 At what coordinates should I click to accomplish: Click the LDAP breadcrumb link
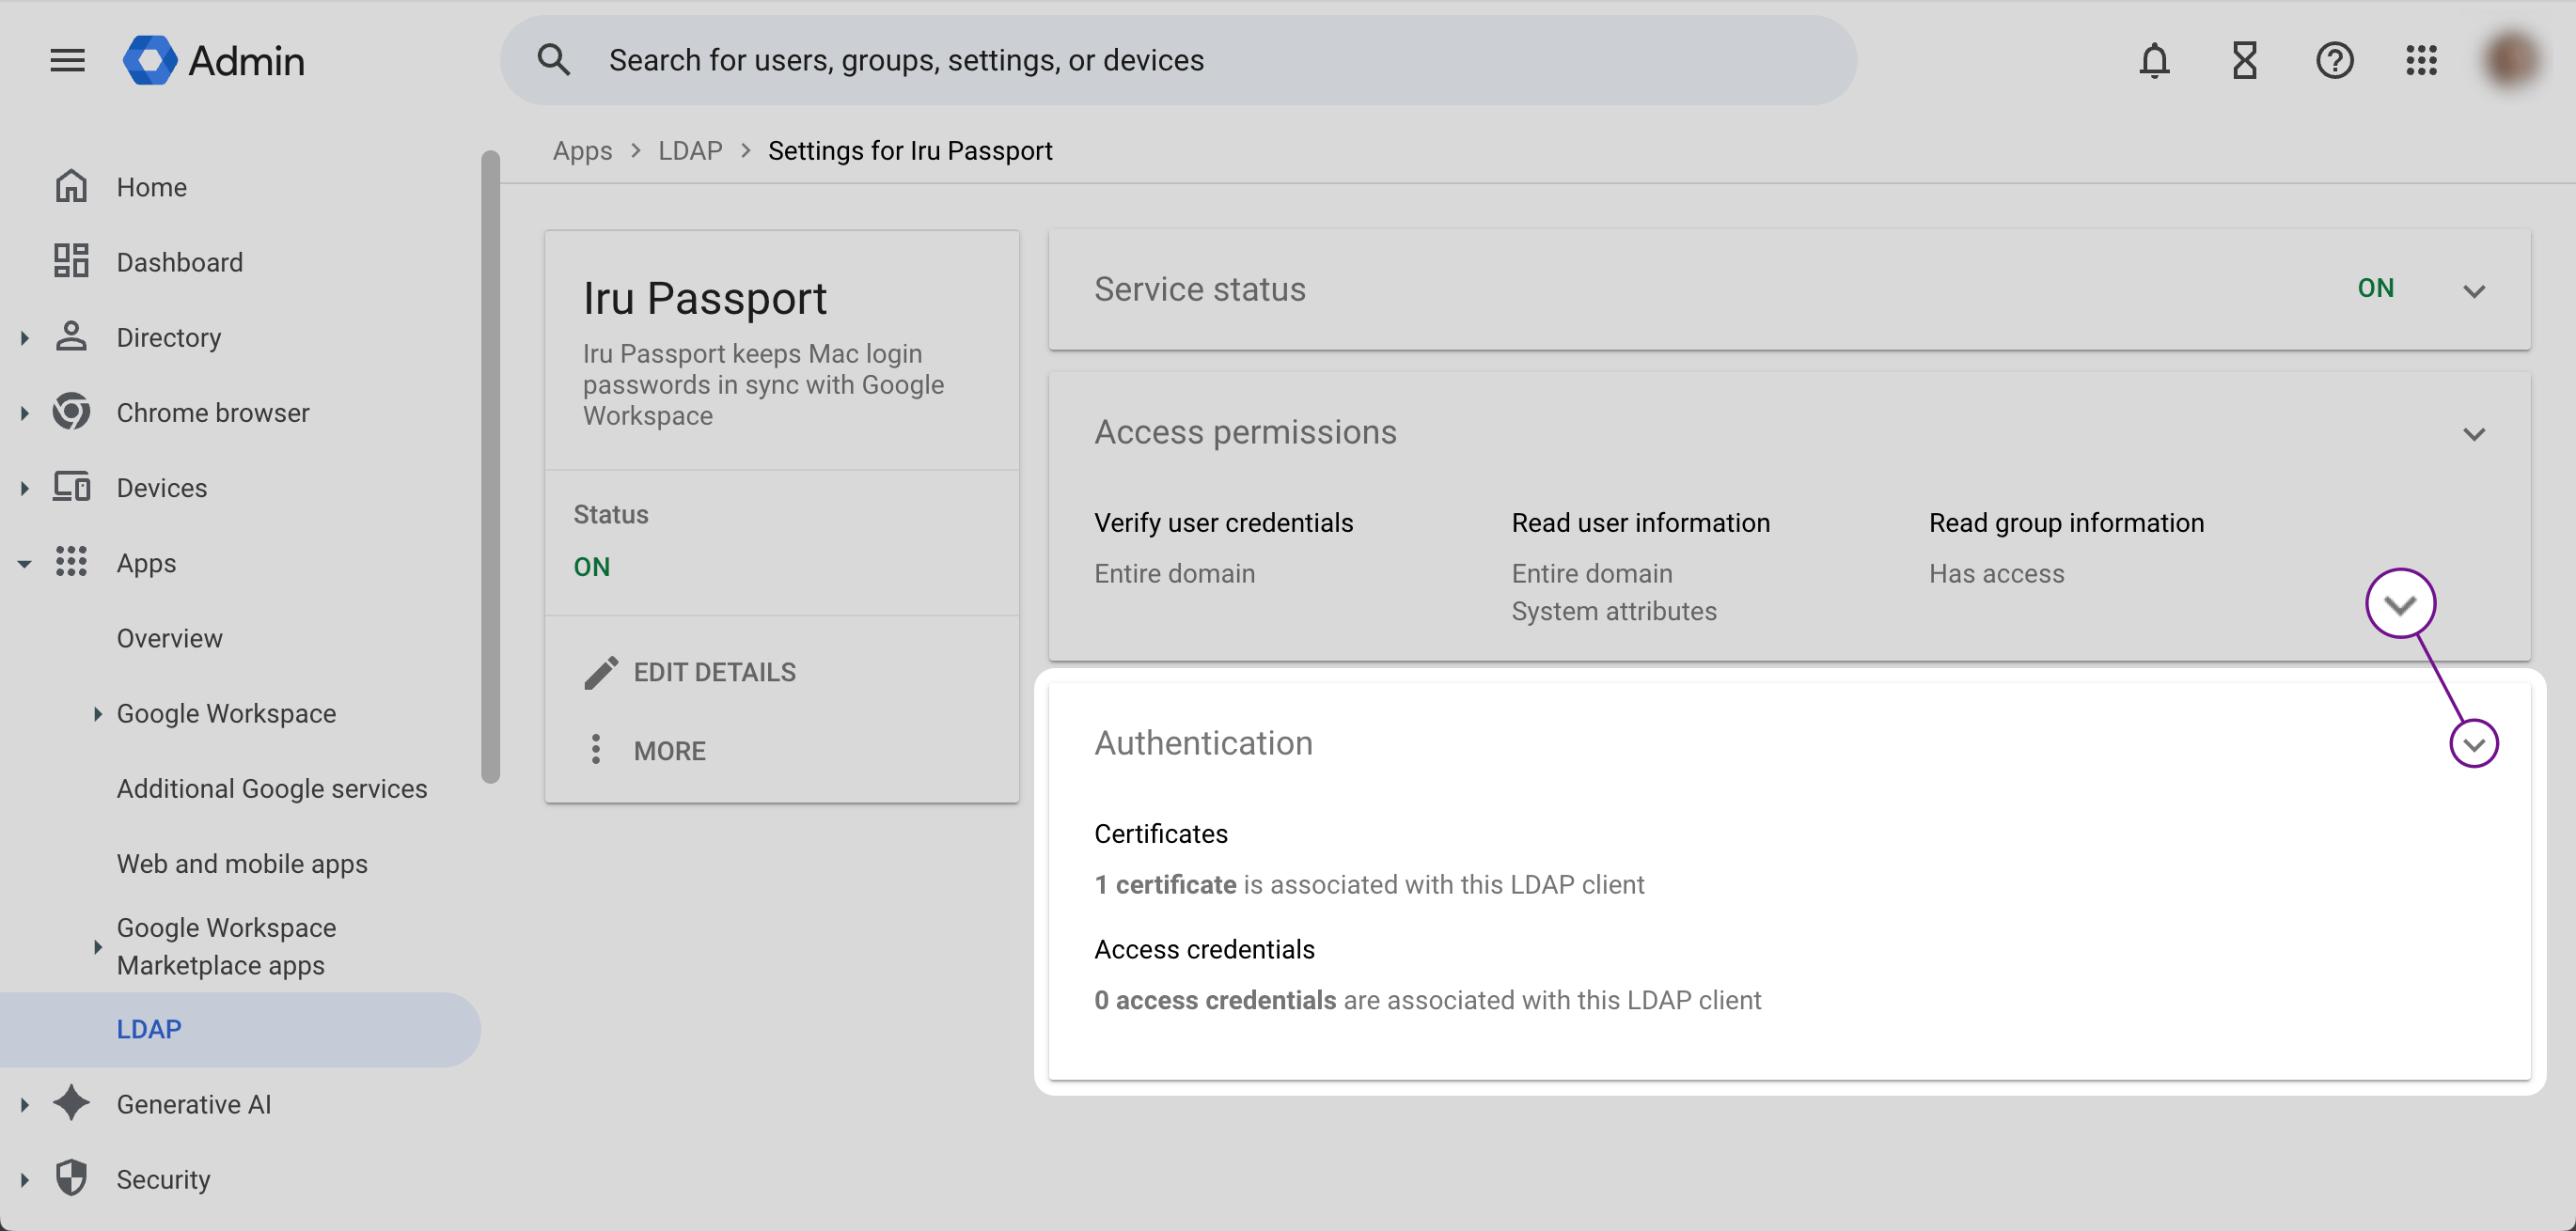pyautogui.click(x=690, y=151)
